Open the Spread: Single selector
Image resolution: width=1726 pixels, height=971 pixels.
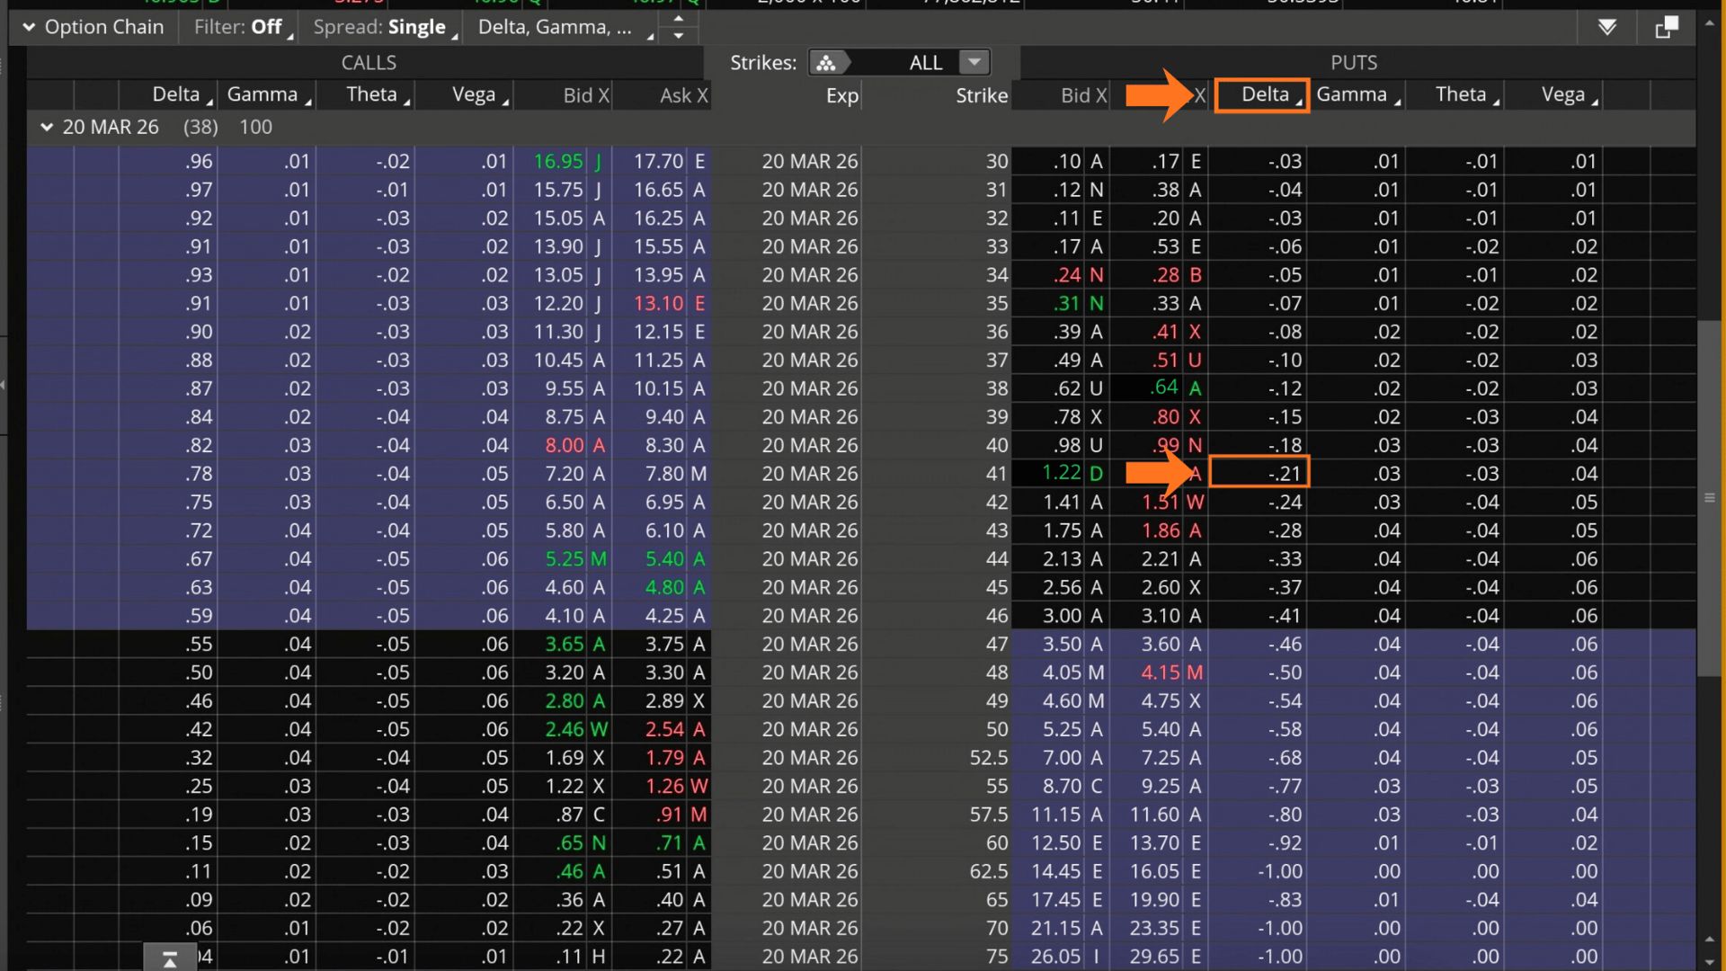tap(379, 27)
